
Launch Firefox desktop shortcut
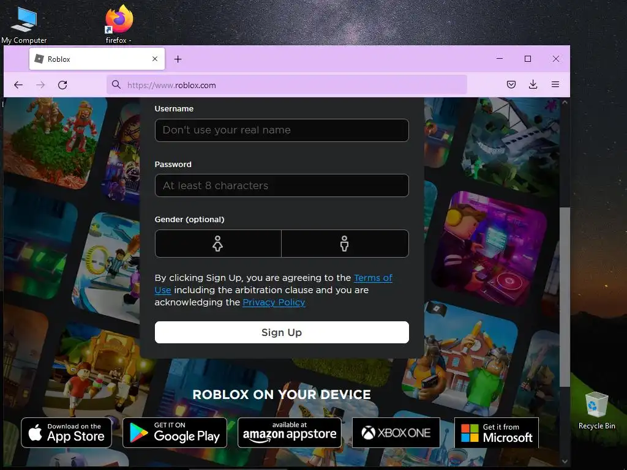(119, 24)
